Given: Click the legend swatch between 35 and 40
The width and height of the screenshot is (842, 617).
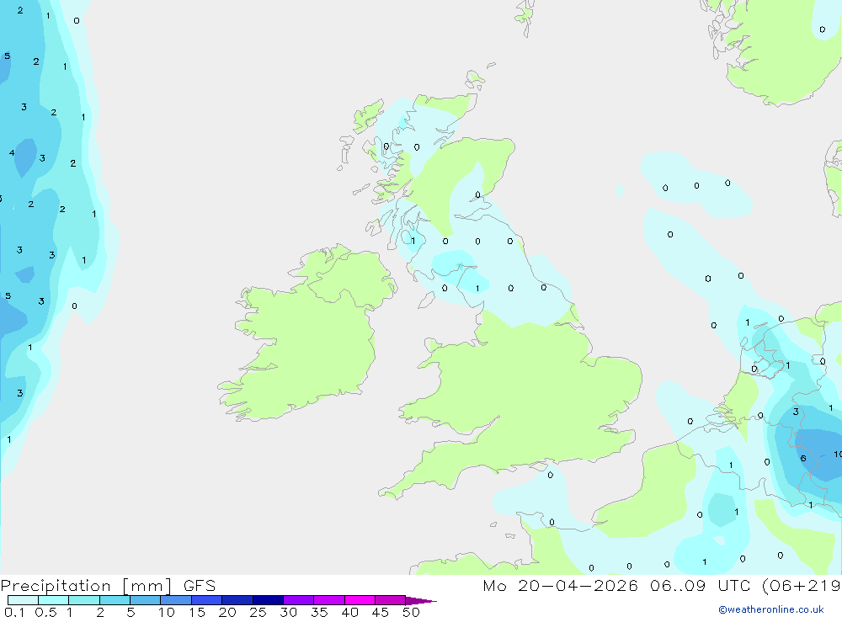Looking at the screenshot, I should click(x=329, y=600).
